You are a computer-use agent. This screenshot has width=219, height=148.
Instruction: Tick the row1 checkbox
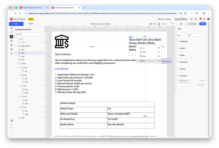pos(22,86)
